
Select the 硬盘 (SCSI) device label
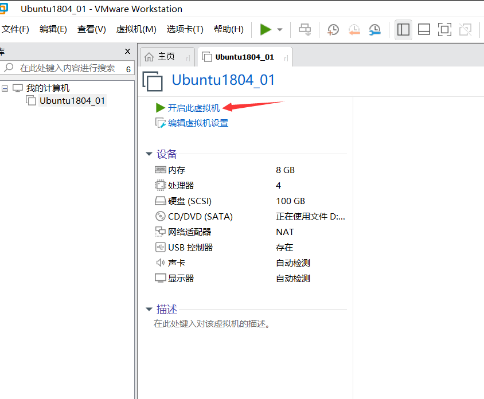[x=190, y=201]
